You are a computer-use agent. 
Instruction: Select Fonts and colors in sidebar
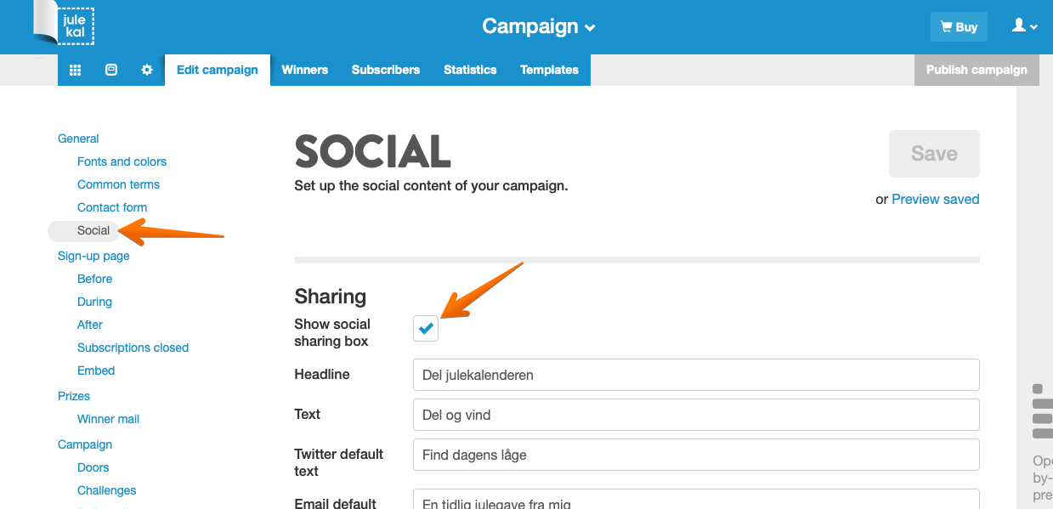coord(122,161)
